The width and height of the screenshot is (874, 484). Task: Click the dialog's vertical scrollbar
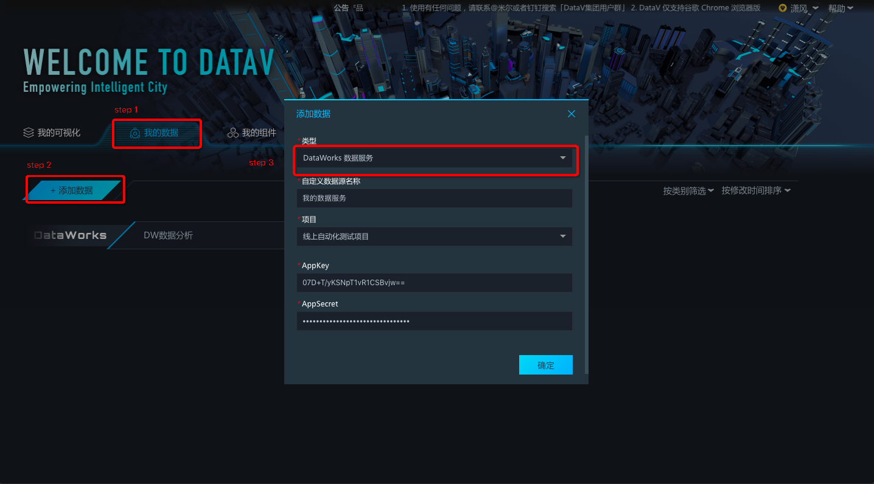[x=587, y=254]
